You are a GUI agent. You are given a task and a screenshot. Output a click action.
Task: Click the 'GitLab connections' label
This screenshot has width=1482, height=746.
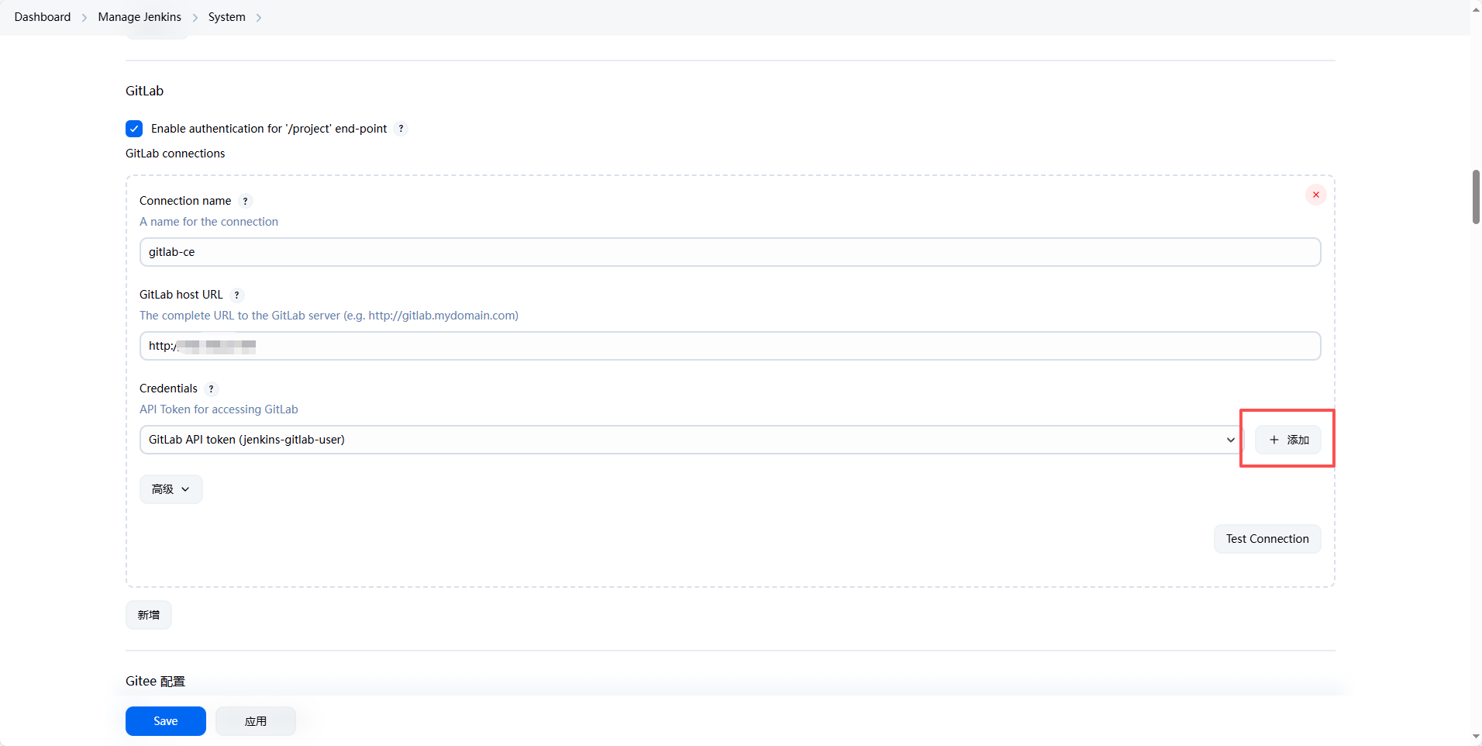(x=175, y=154)
